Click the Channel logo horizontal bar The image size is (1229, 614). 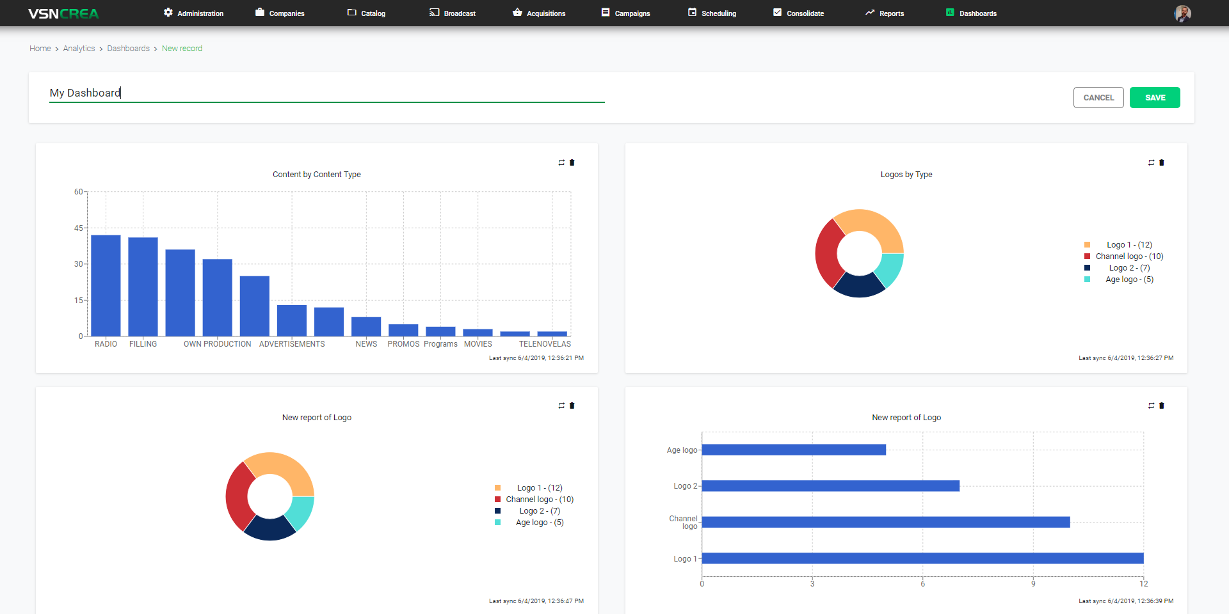(886, 522)
